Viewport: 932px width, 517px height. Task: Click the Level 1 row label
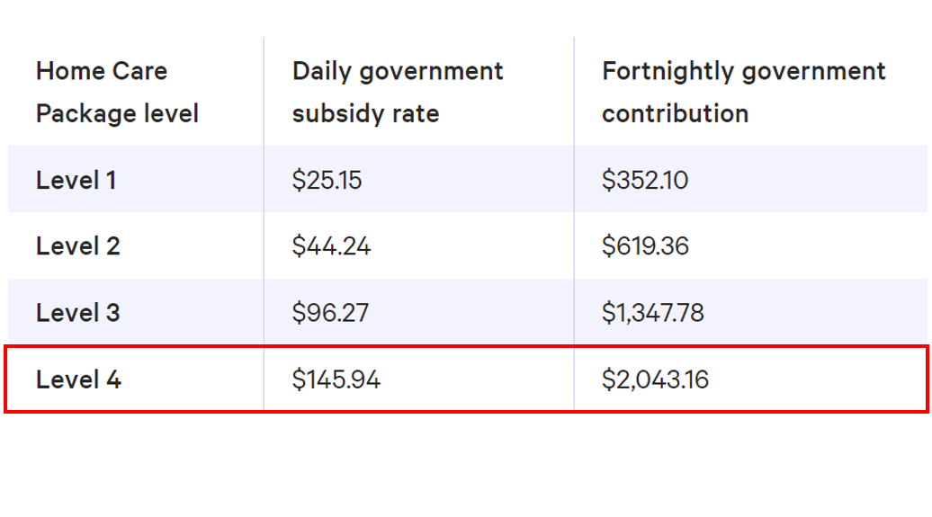pos(76,181)
